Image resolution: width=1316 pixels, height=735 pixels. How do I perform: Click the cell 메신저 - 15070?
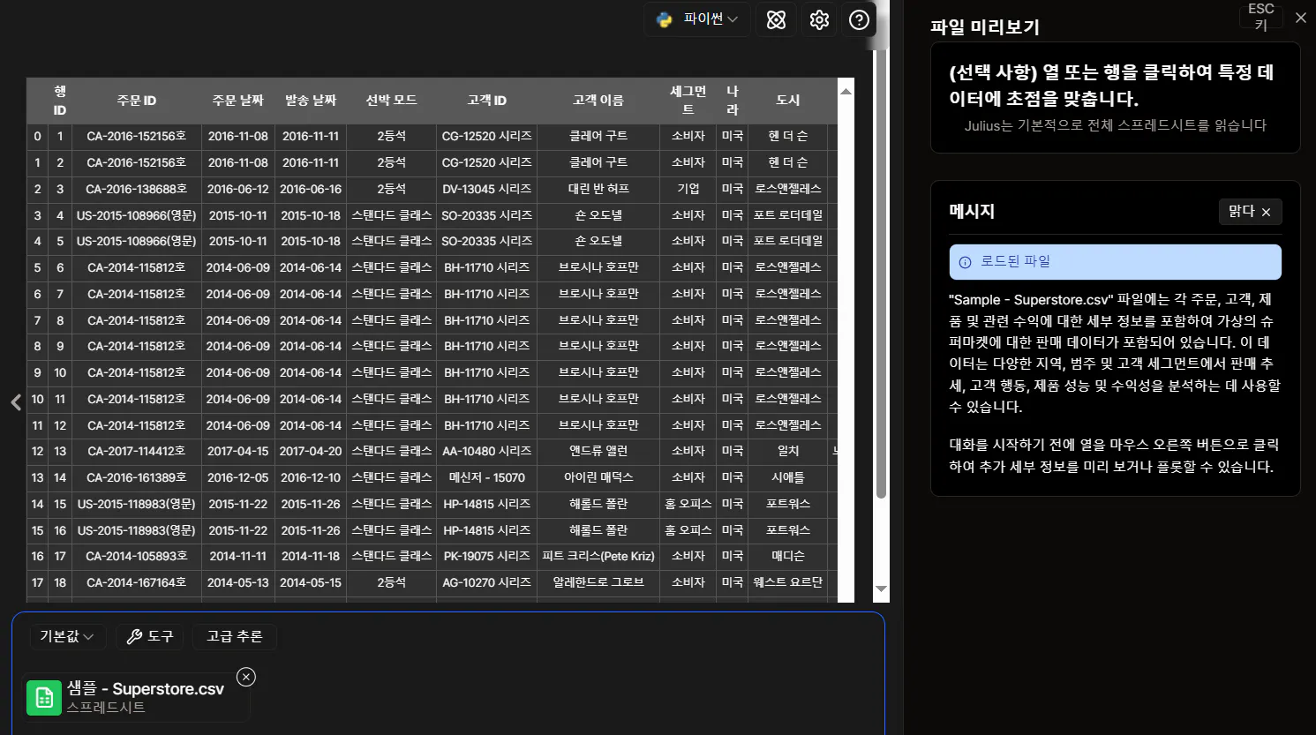487,477
